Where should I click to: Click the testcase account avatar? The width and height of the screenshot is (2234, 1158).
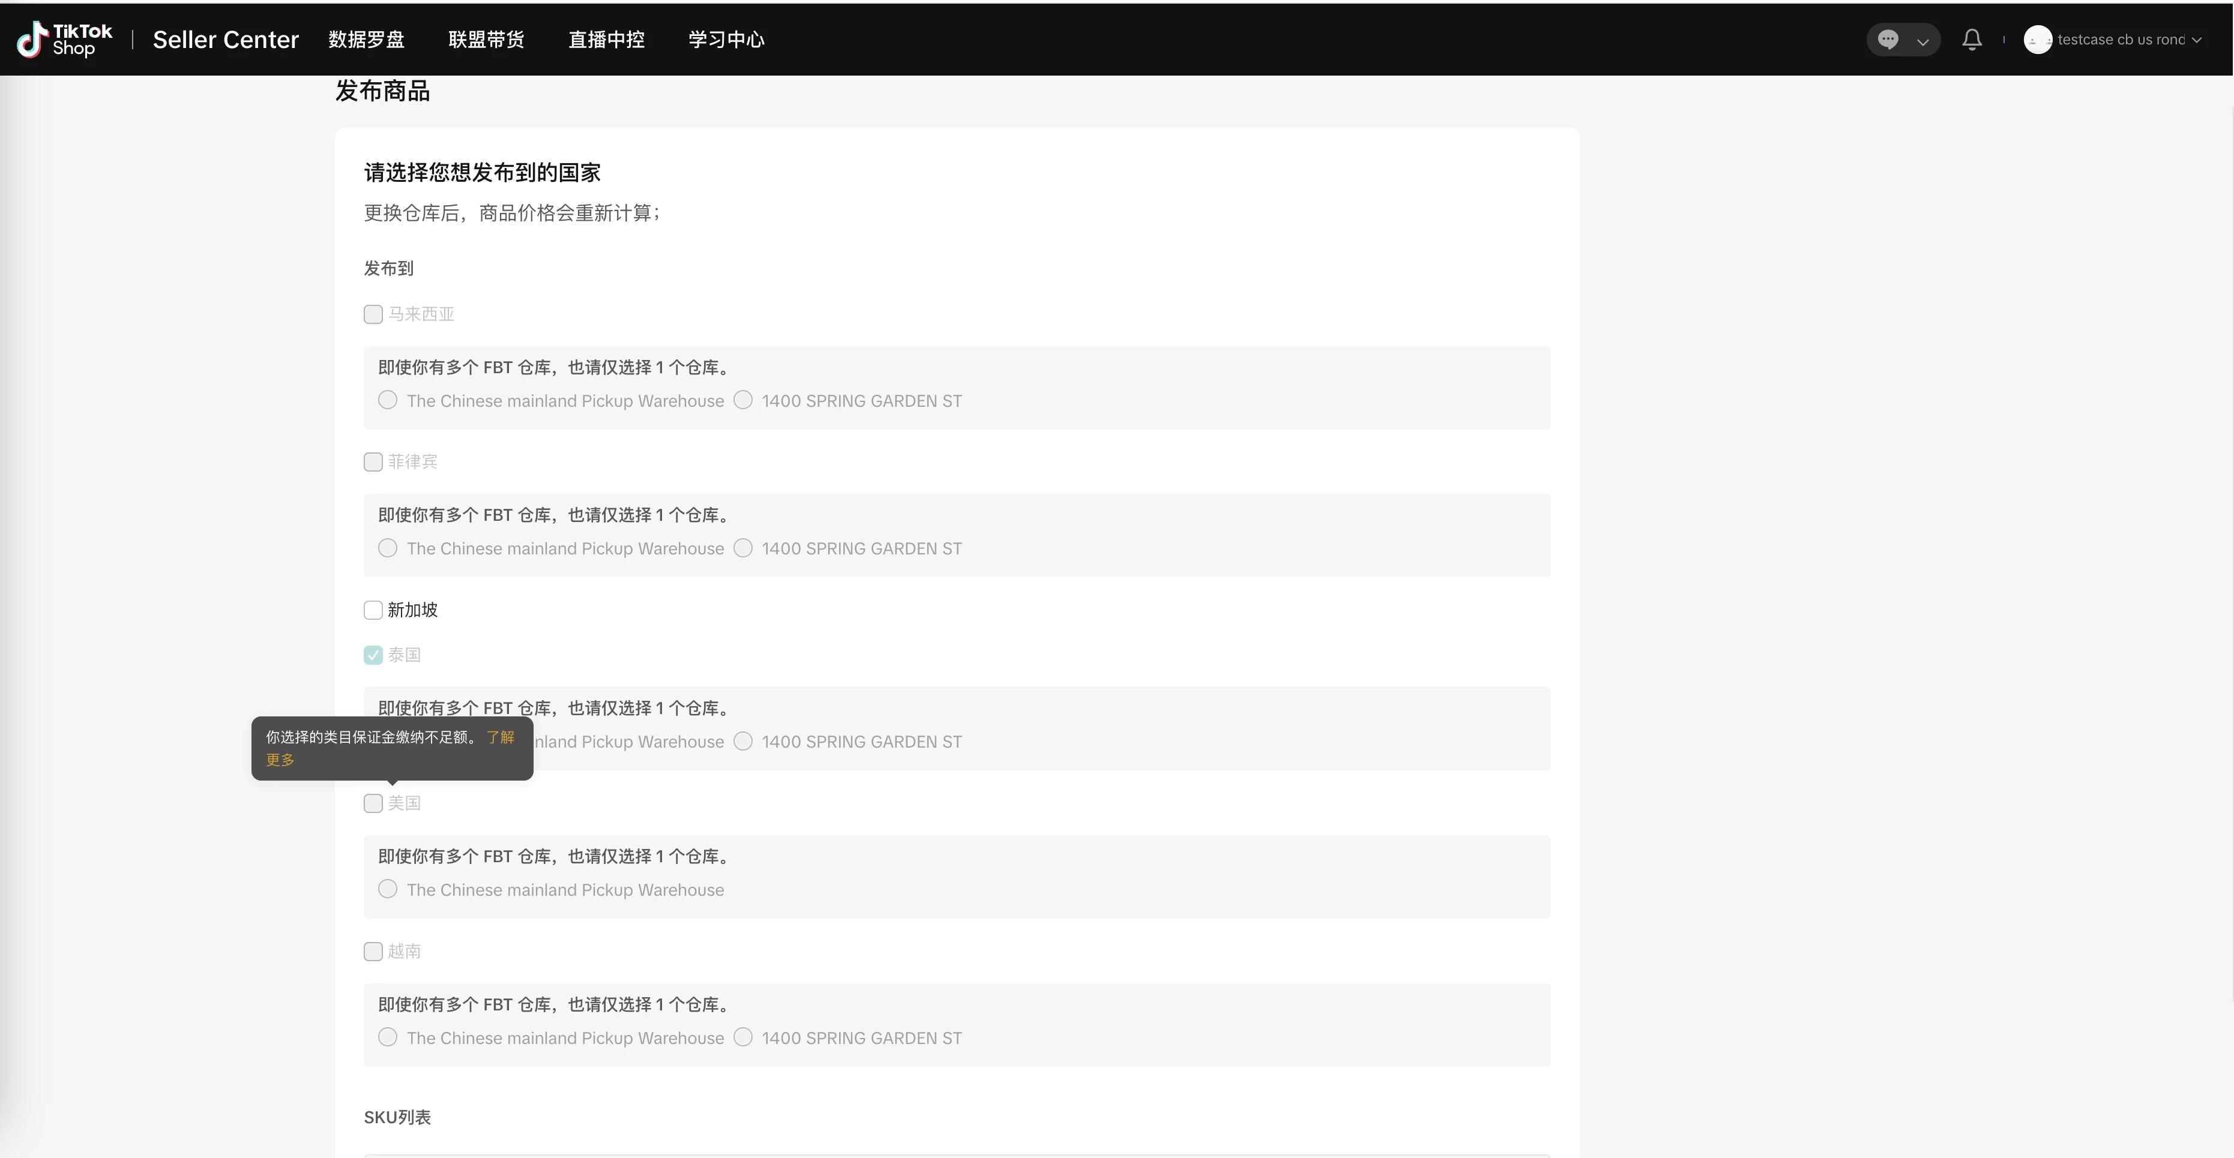[2037, 39]
